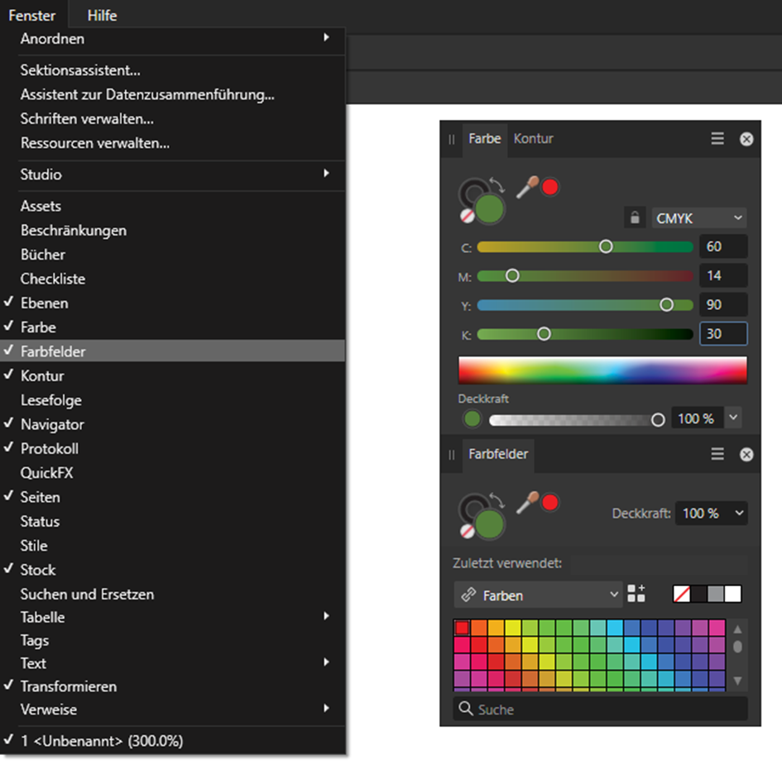Choose Sektionsassistent... from menu
Image resolution: width=782 pixels, height=774 pixels.
pyautogui.click(x=173, y=69)
